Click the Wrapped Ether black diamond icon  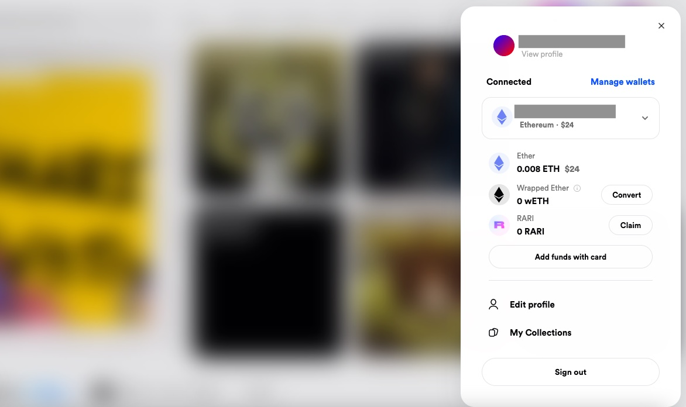pyautogui.click(x=499, y=195)
